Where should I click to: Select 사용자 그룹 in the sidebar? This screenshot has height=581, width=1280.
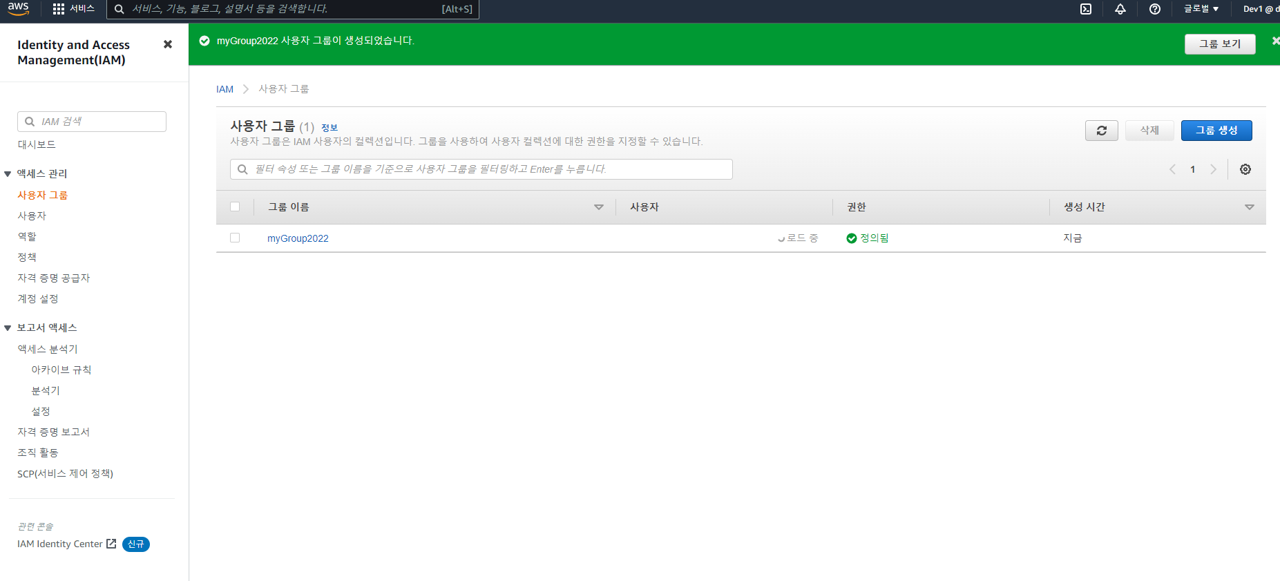point(42,195)
